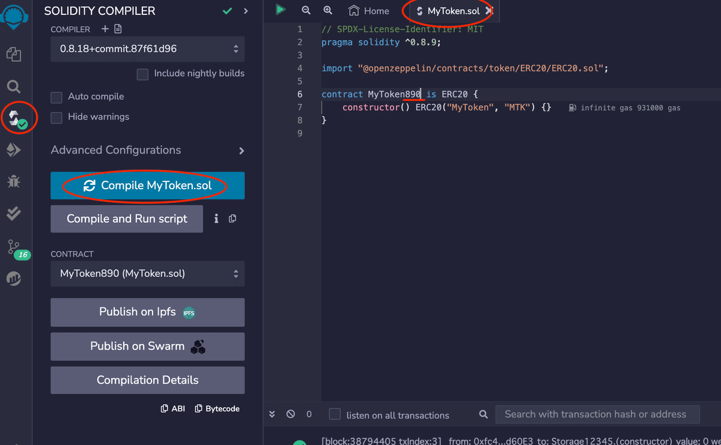The image size is (721, 445).
Task: Click Publish on Swarm button
Action: click(x=148, y=347)
